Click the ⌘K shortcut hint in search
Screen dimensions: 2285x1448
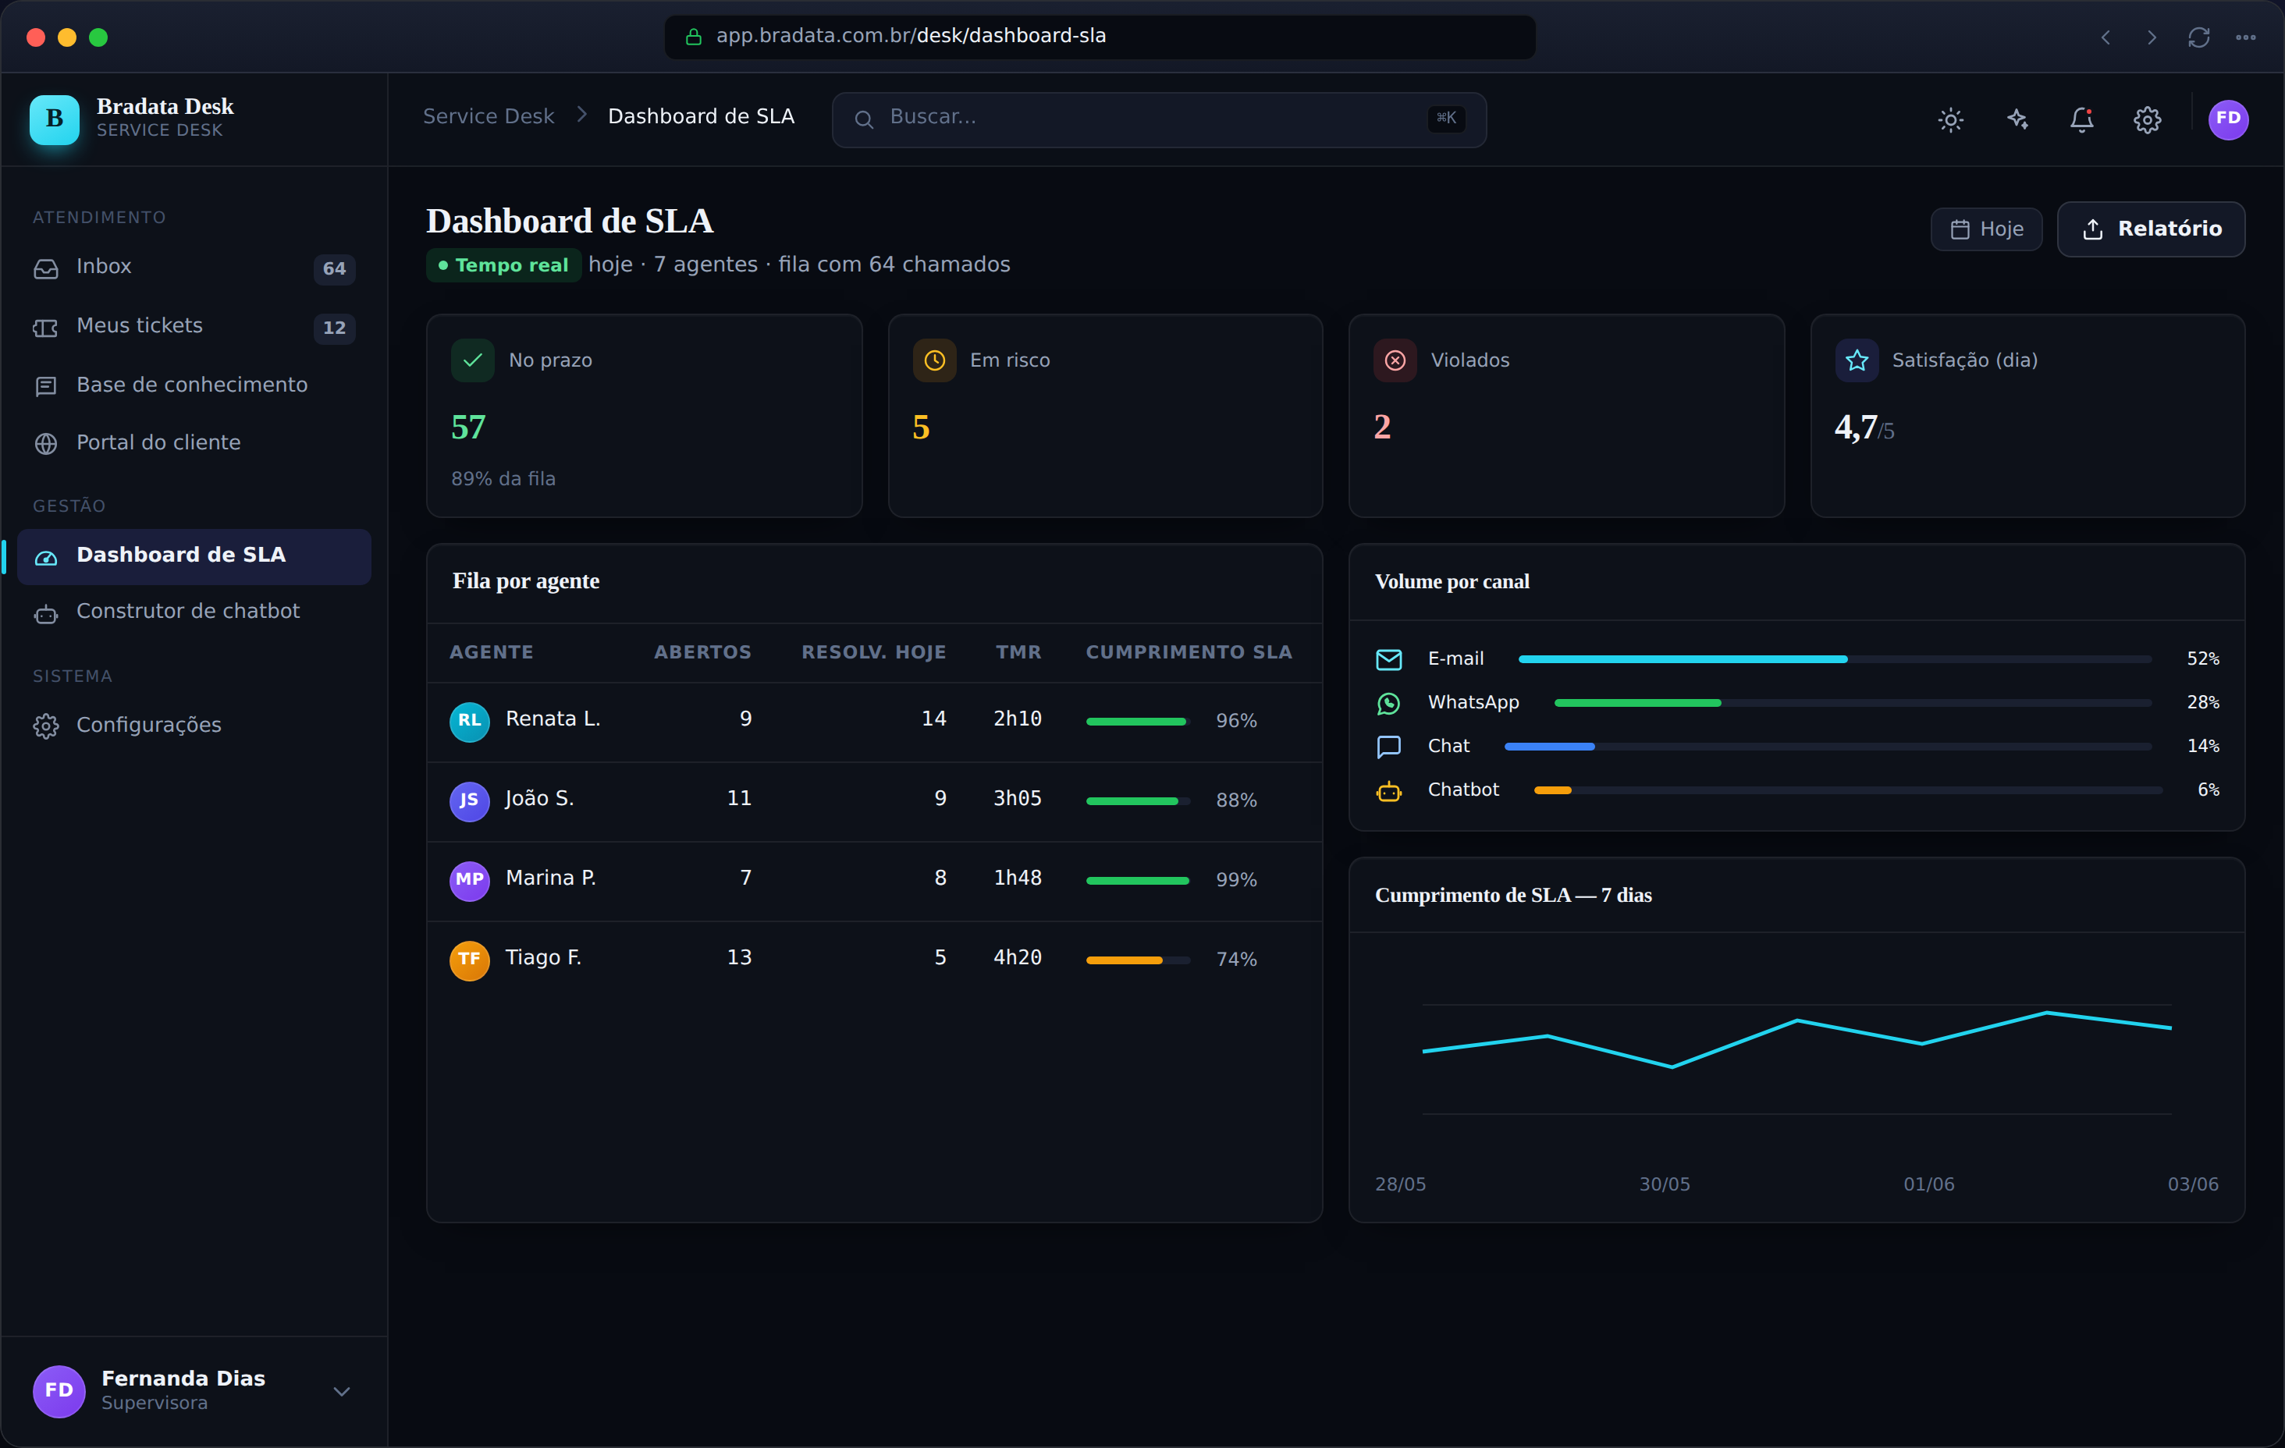point(1446,119)
